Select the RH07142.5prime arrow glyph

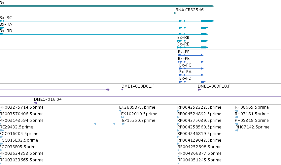coord(236,130)
